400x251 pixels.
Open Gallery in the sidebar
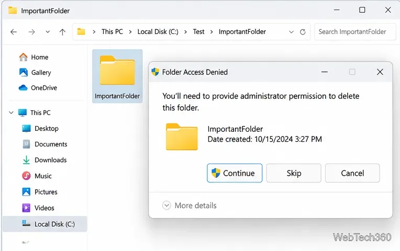[x=35, y=72]
